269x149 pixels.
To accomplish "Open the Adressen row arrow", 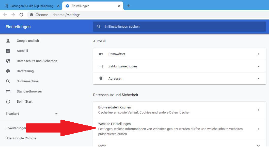I will [258, 79].
